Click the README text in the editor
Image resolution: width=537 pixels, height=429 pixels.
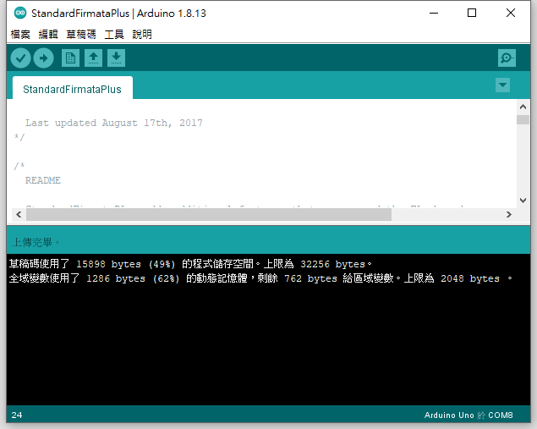coord(43,180)
